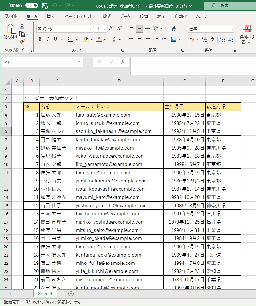Apply percent style

(205, 39)
